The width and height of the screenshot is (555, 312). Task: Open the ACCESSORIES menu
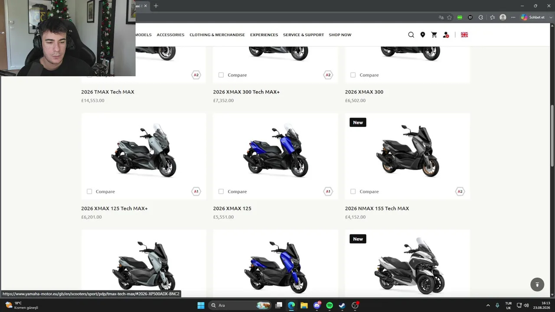(170, 35)
